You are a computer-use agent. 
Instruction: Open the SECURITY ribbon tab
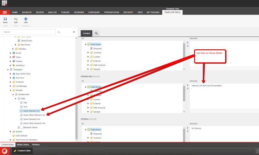pos(128,12)
